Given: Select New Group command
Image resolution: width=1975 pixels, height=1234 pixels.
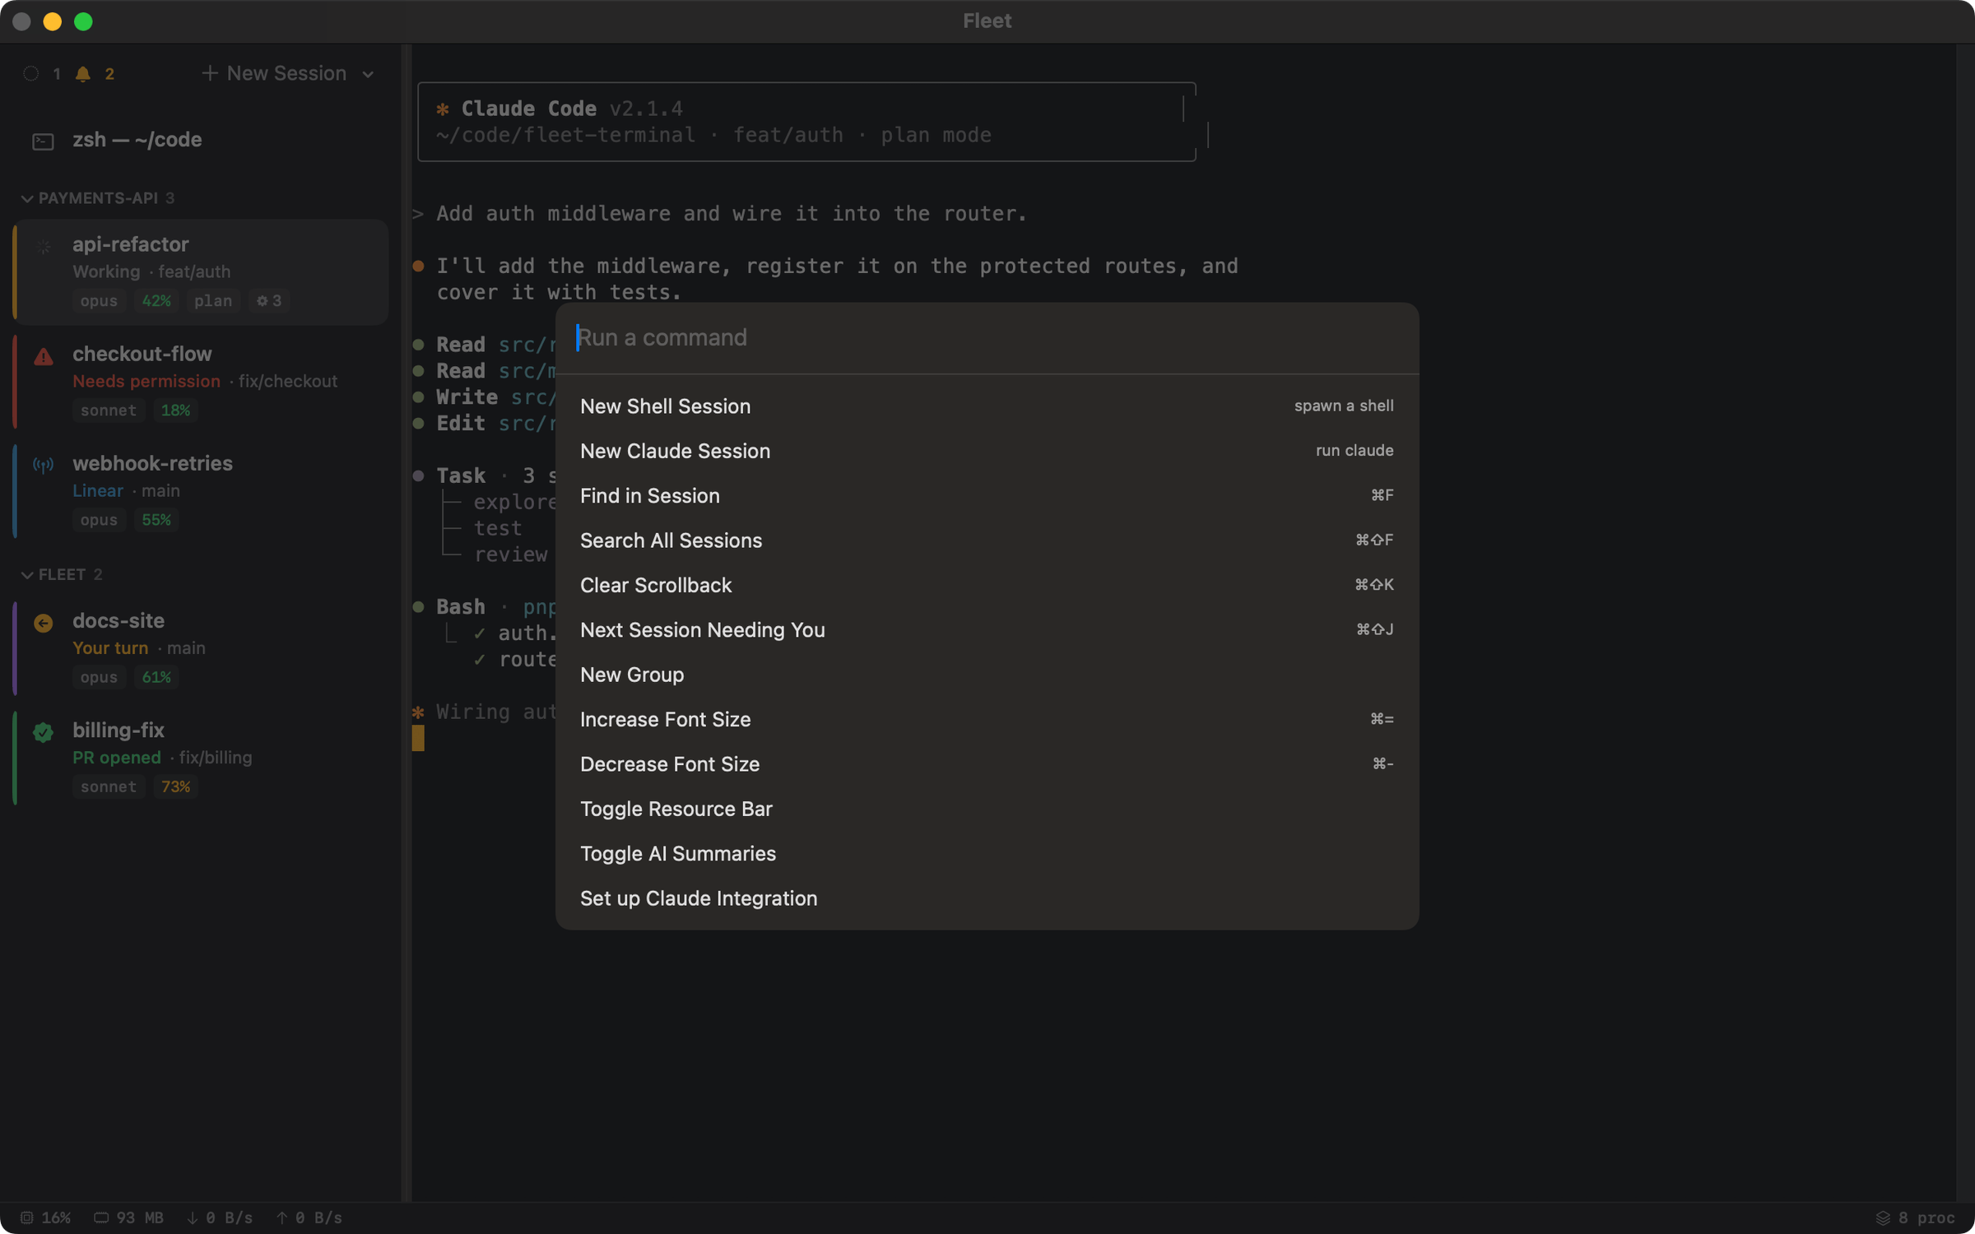Looking at the screenshot, I should click(x=987, y=675).
